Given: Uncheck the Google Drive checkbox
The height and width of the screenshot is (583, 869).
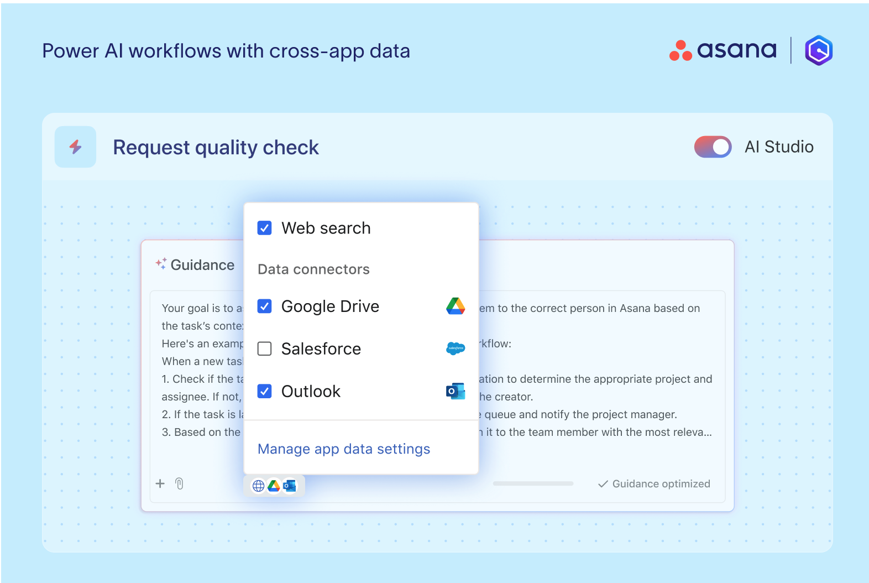Looking at the screenshot, I should tap(265, 306).
